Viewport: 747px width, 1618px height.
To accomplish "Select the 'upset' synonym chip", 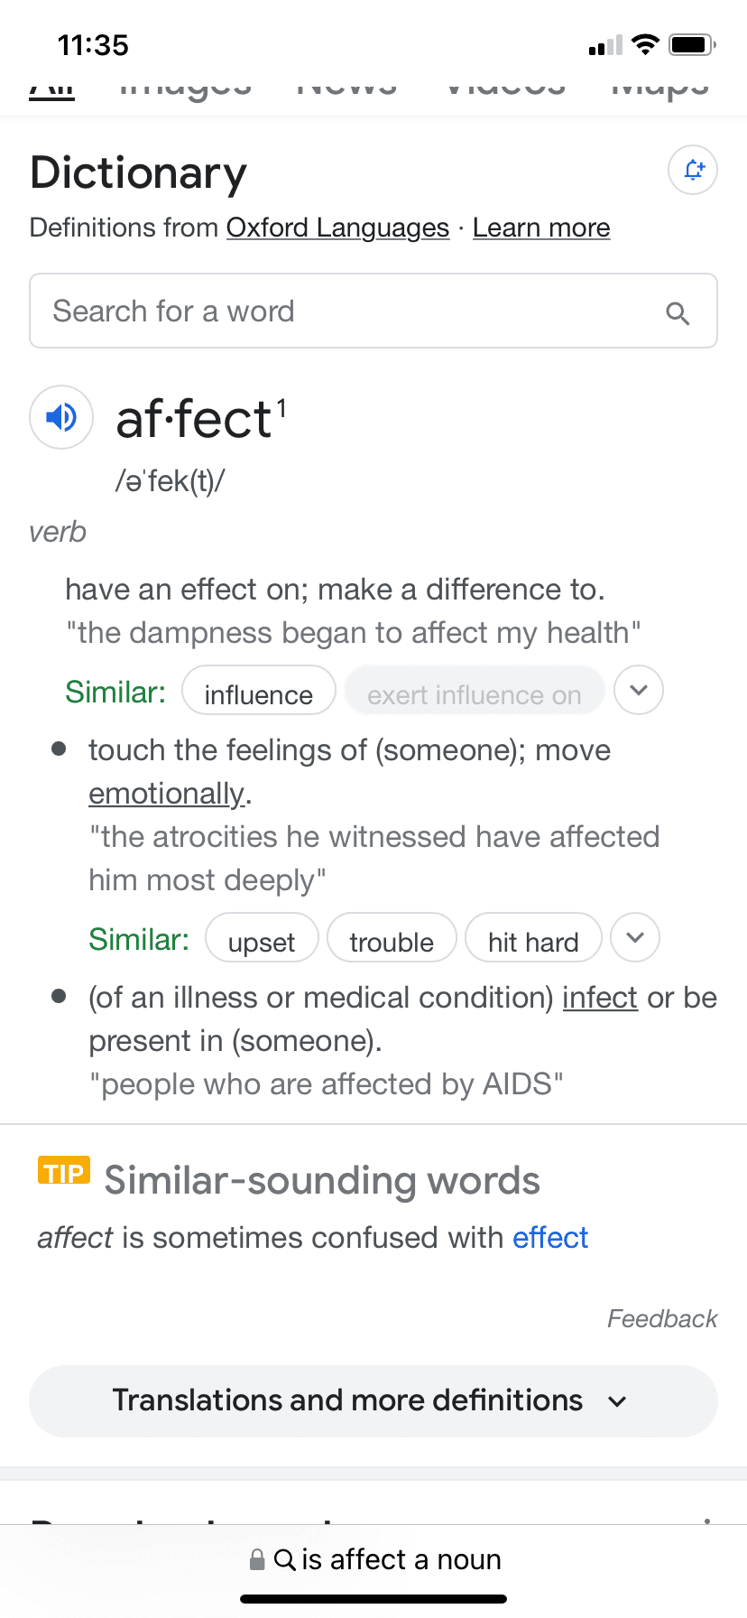I will click(262, 941).
